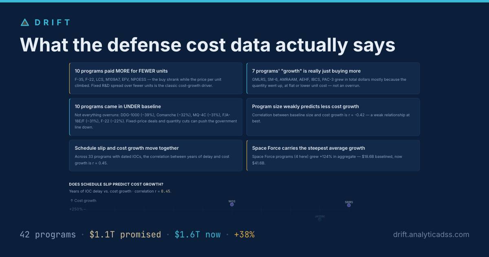Viewport: 489px width, 257px height.
Task: Click the WGS data point on the scatter chart
Action: pyautogui.click(x=232, y=204)
